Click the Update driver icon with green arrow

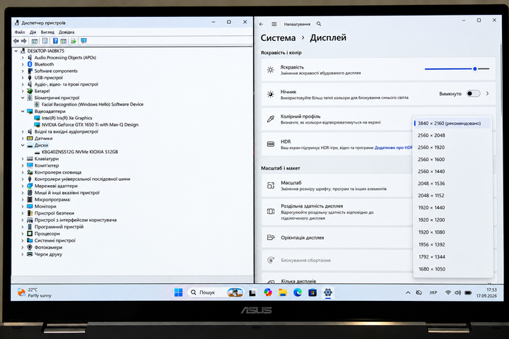[x=74, y=41]
